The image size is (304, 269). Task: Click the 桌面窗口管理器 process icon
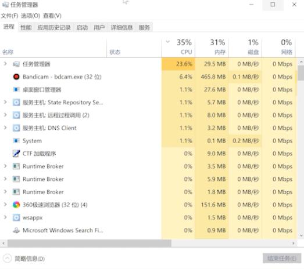pos(16,89)
